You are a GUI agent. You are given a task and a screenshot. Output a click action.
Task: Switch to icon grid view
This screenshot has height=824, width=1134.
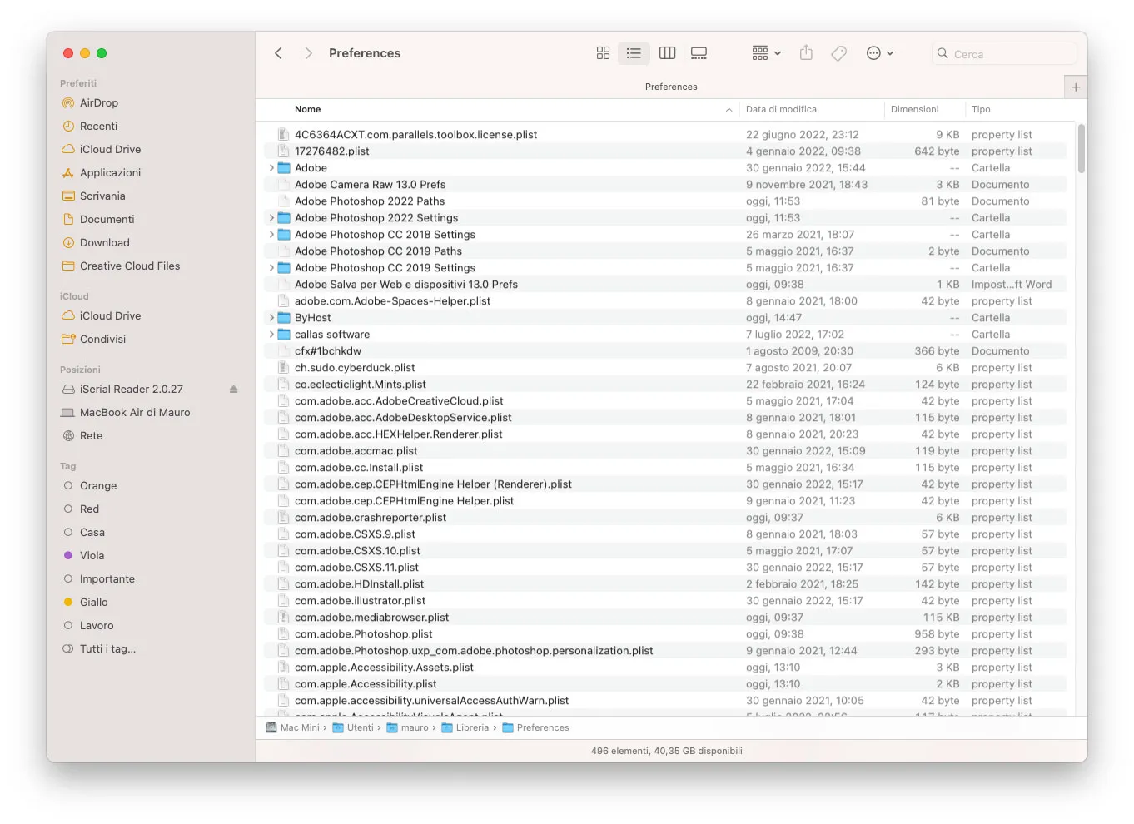tap(603, 52)
